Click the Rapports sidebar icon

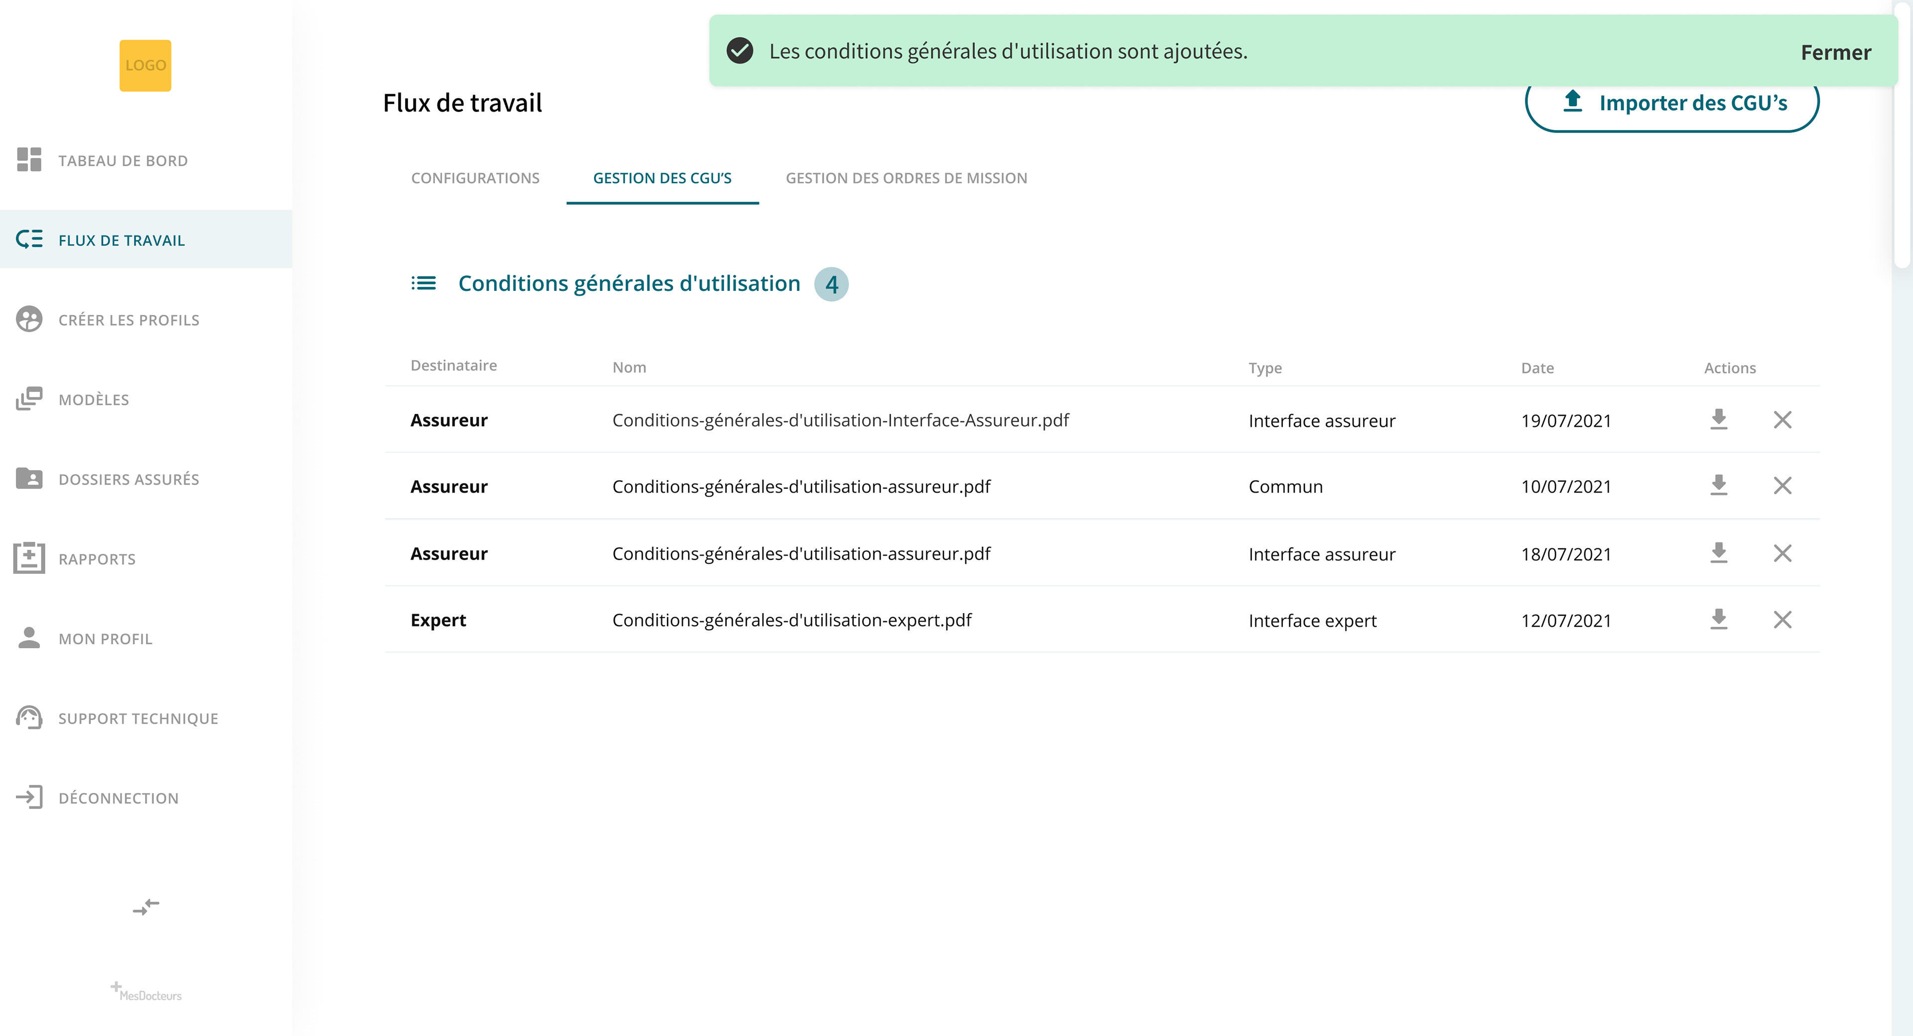pos(29,558)
